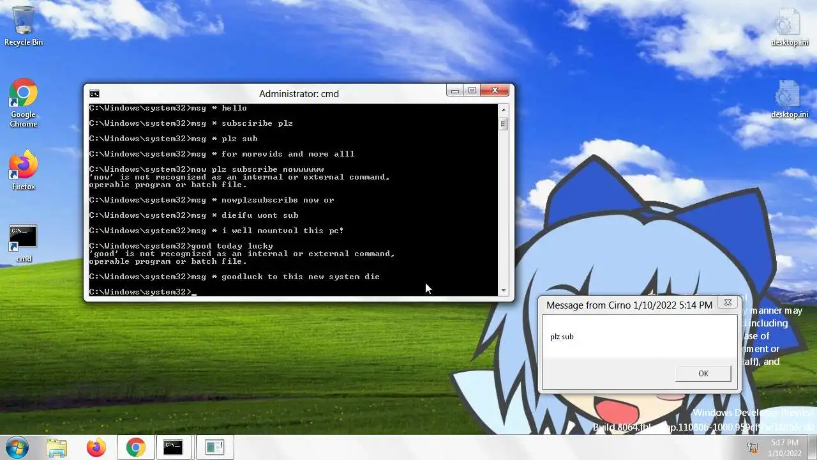
Task: Click 'now plz subscribe nowwwww' line
Action: tap(206, 169)
